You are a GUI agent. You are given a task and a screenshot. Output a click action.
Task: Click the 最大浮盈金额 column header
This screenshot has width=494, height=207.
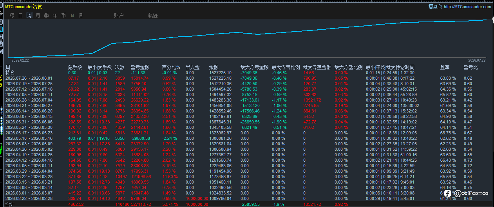pyautogui.click(x=317, y=68)
